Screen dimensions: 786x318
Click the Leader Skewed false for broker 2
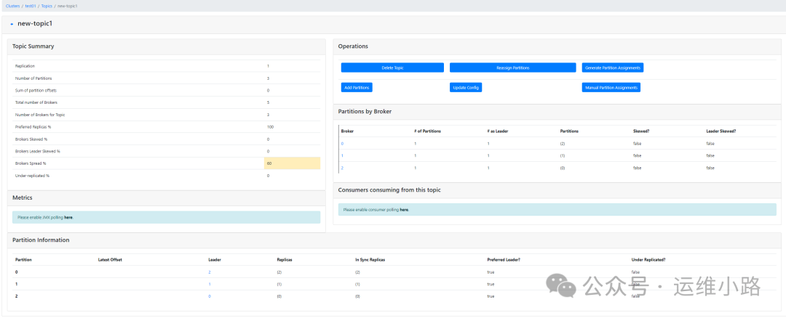(x=710, y=168)
